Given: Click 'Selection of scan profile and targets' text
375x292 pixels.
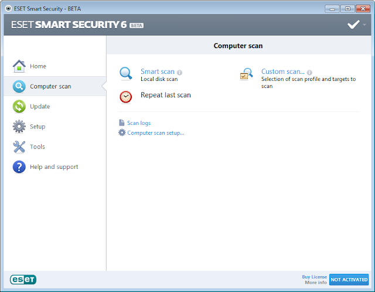Looking at the screenshot, I should (309, 82).
